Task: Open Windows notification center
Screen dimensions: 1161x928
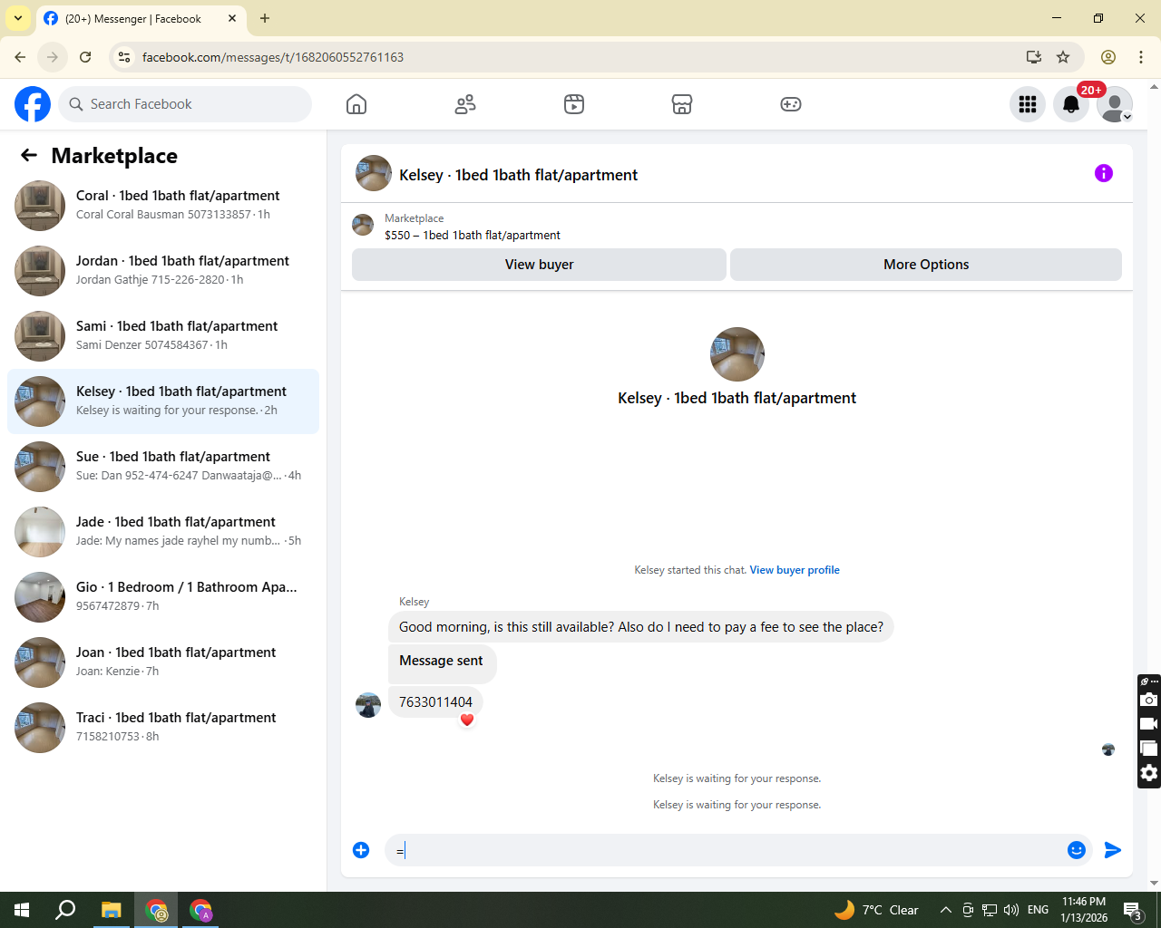Action: (x=1133, y=910)
